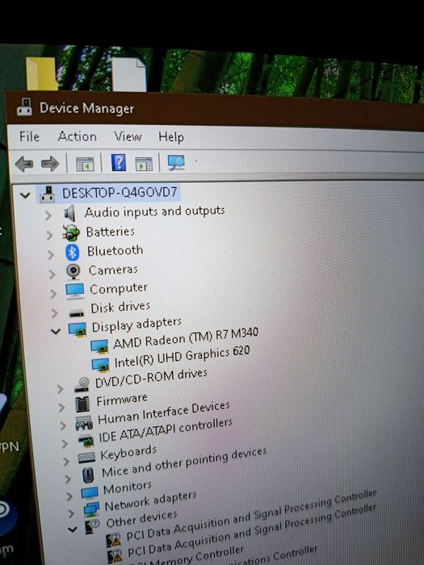Click the Device Manager title bar icon
Viewport: 424px width, 565px height.
[x=24, y=107]
